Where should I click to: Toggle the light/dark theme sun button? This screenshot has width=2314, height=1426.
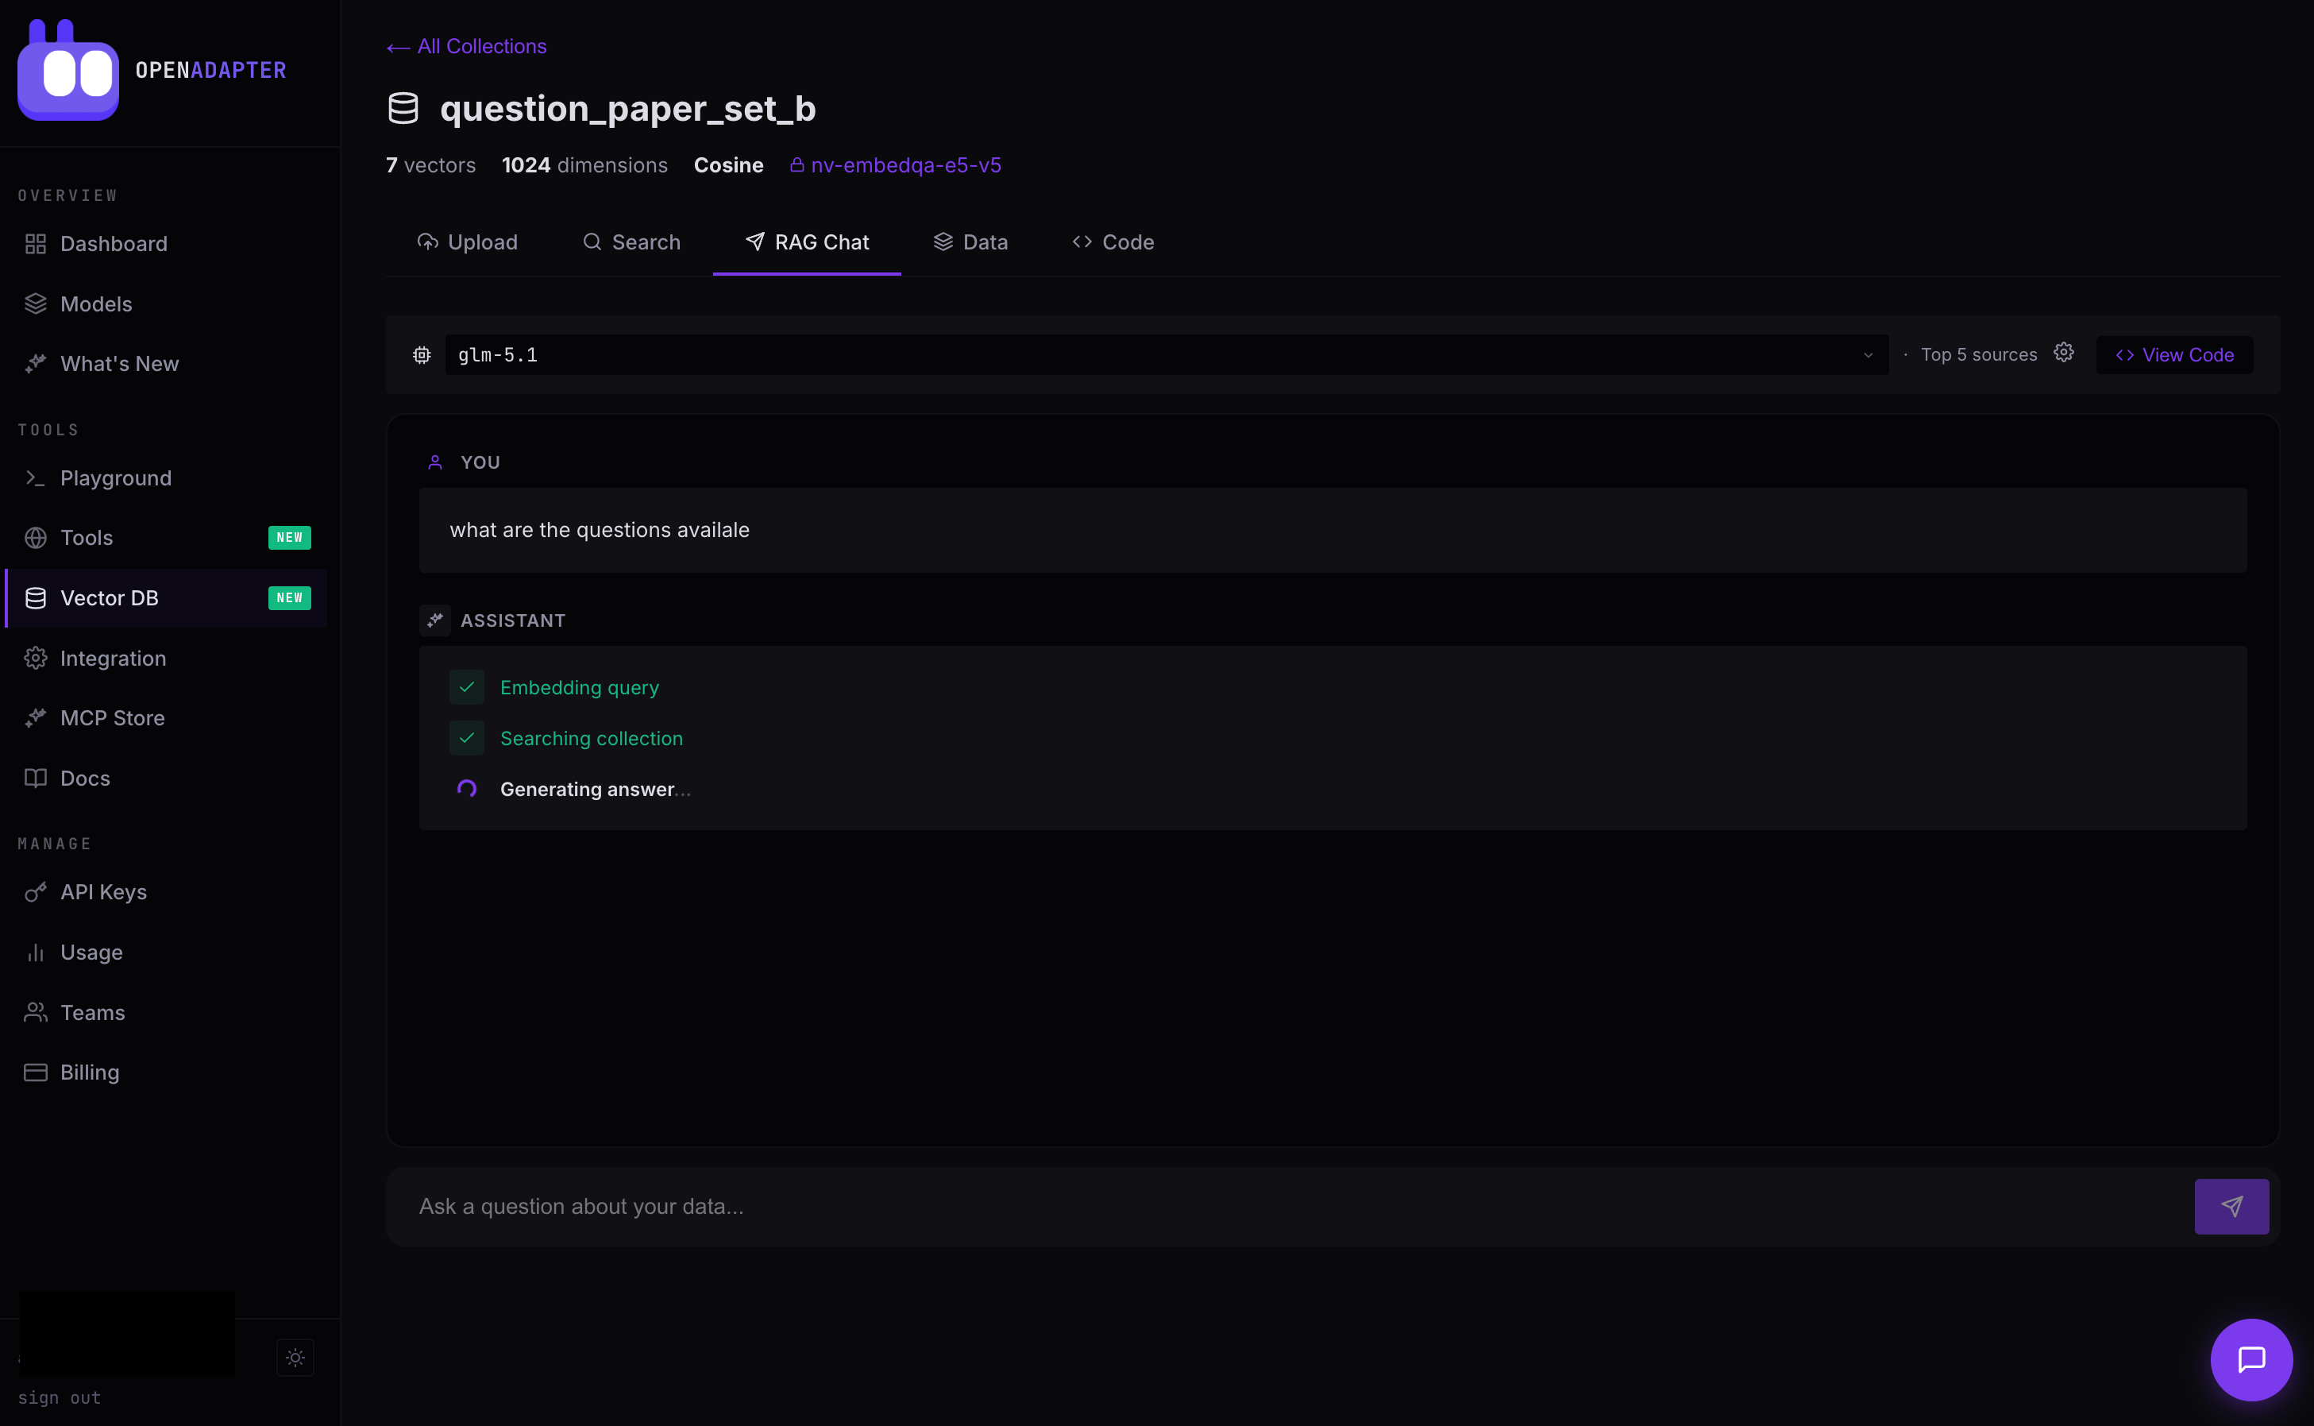click(295, 1357)
